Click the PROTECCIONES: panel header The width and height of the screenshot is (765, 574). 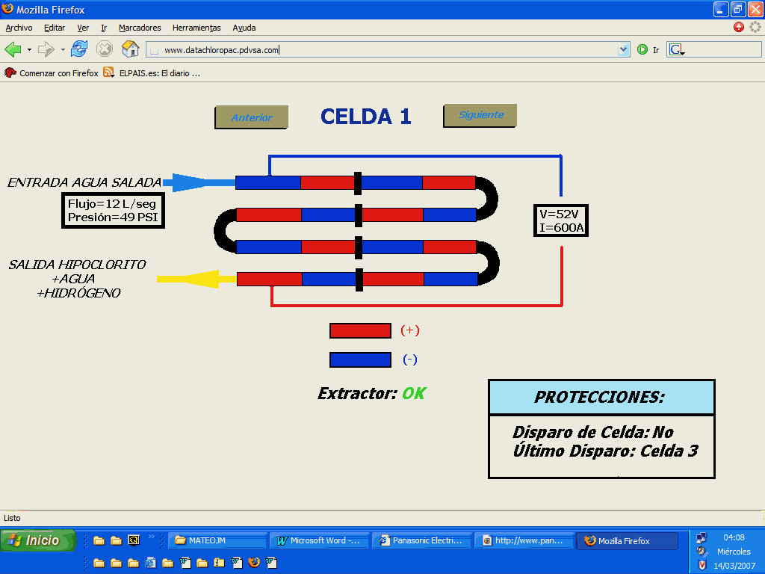[601, 398]
